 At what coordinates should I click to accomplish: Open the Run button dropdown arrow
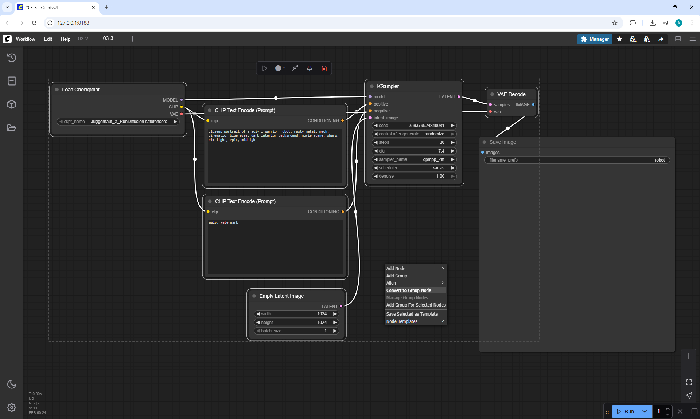tap(645, 411)
